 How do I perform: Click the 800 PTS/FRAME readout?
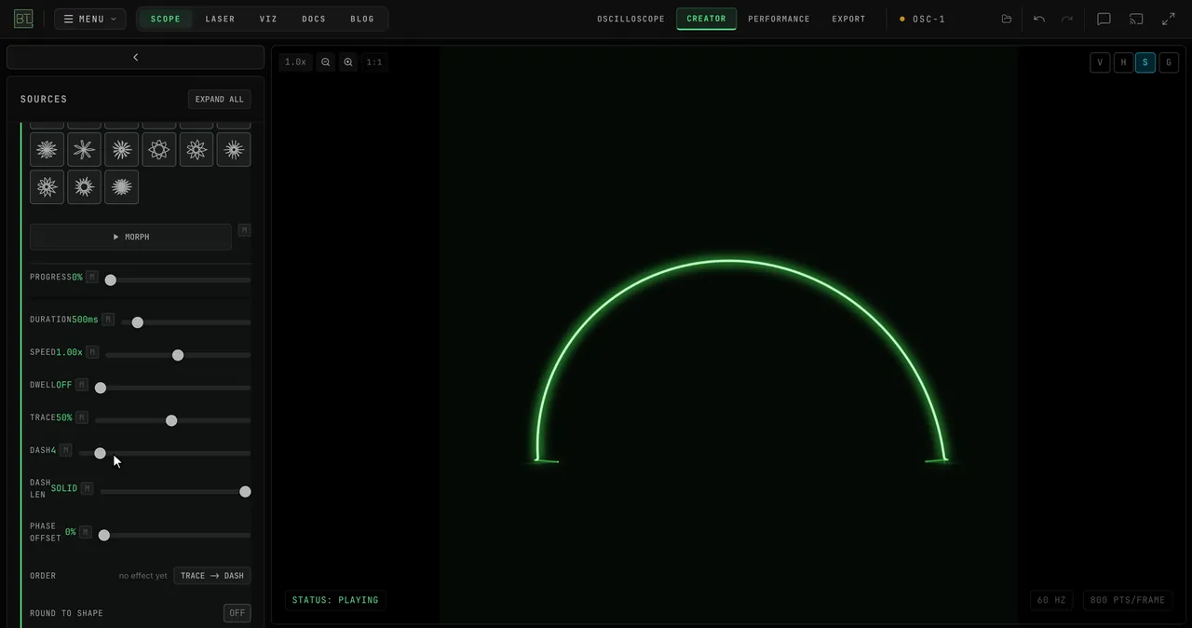tap(1127, 600)
